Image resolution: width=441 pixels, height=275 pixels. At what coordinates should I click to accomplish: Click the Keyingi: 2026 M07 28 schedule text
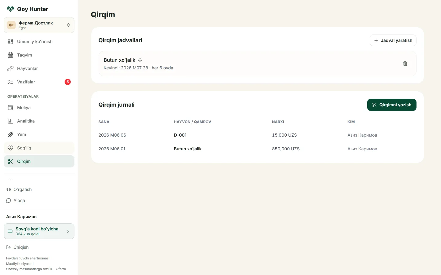(x=138, y=68)
